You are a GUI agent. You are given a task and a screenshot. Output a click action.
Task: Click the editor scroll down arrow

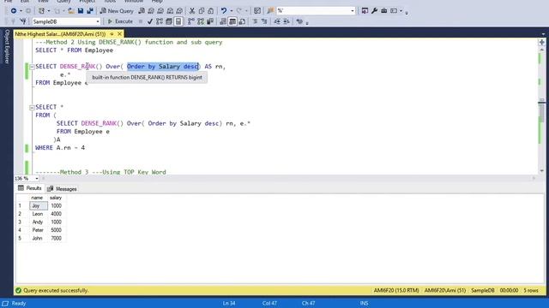pos(541,171)
